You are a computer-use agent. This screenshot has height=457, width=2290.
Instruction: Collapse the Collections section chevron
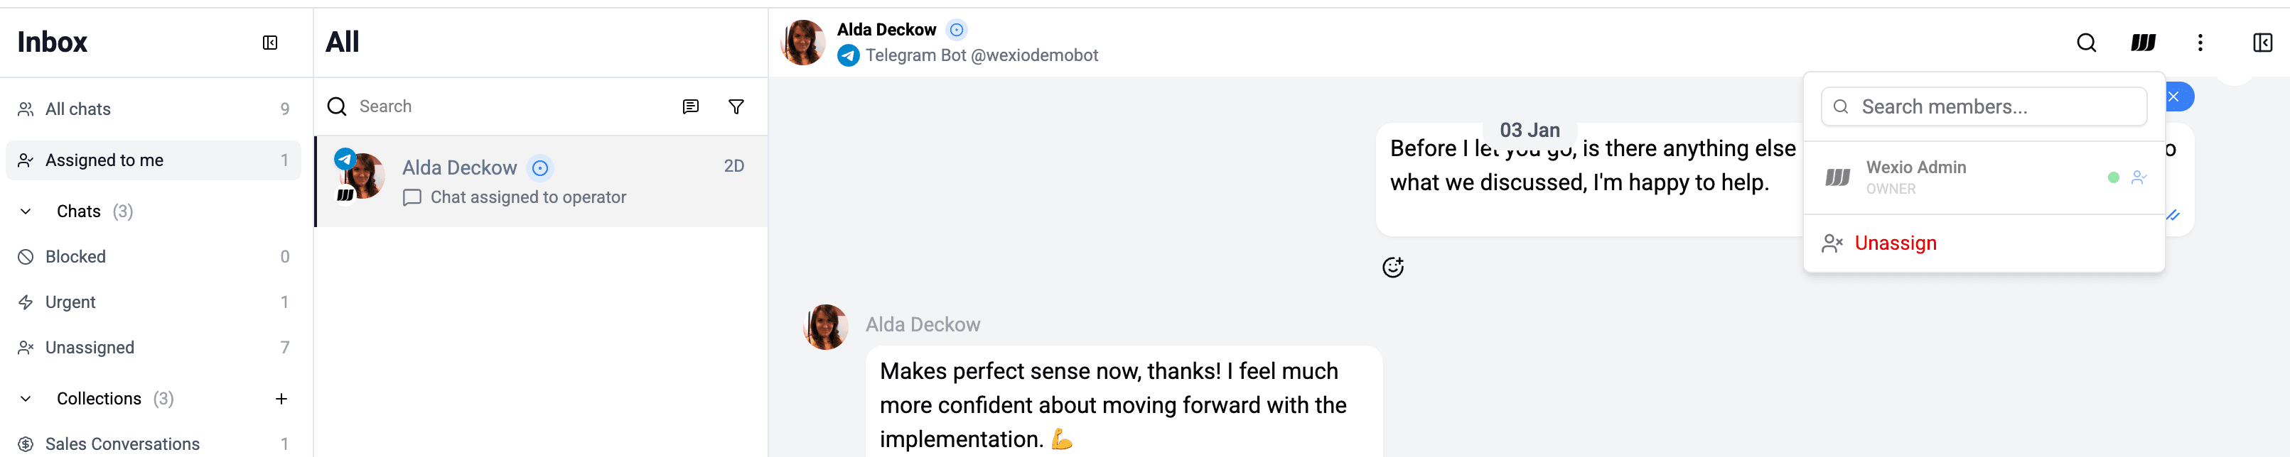pyautogui.click(x=26, y=398)
